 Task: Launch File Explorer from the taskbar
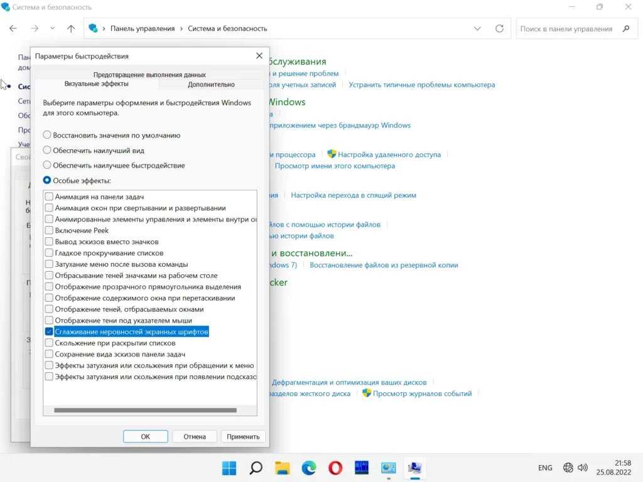[x=282, y=468]
